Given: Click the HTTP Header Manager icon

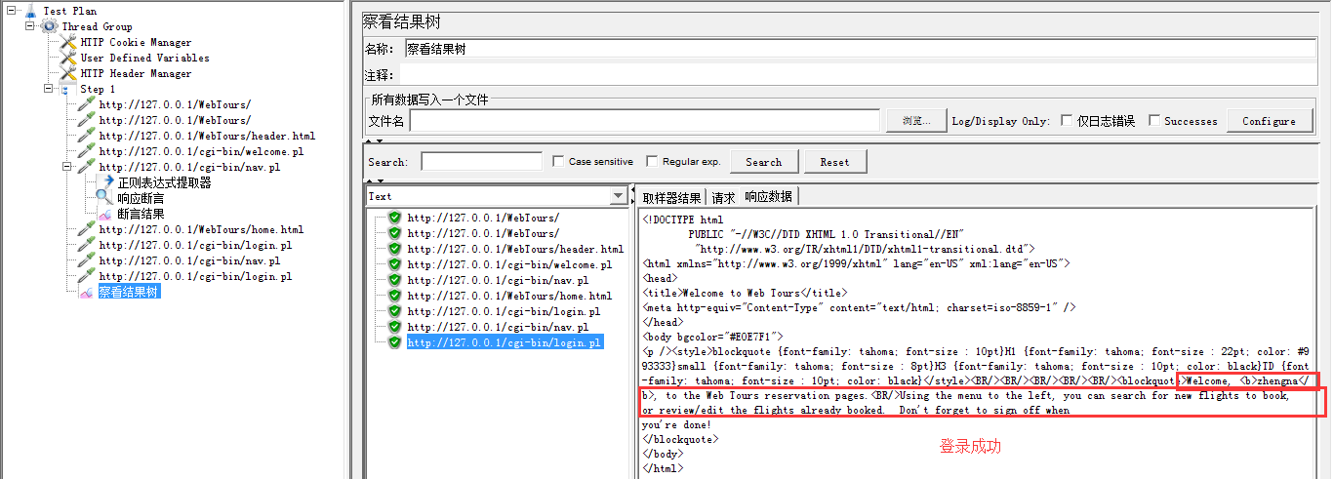Looking at the screenshot, I should (67, 73).
